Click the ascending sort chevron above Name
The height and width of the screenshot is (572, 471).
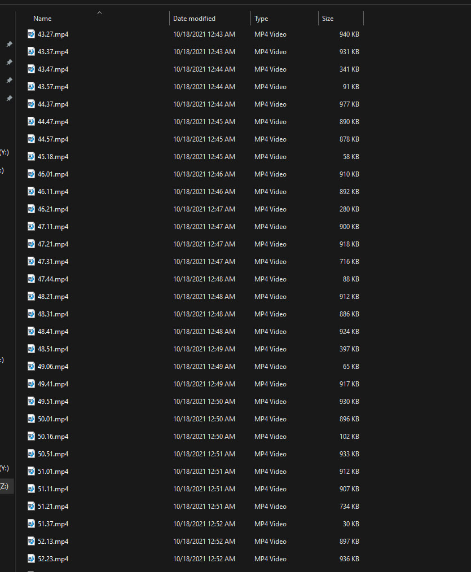coord(99,12)
